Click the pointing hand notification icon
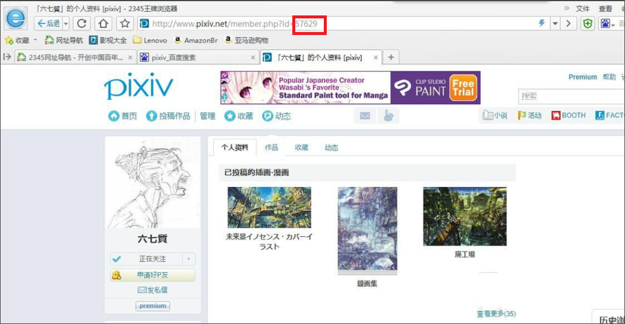The width and height of the screenshot is (625, 324). [x=389, y=116]
